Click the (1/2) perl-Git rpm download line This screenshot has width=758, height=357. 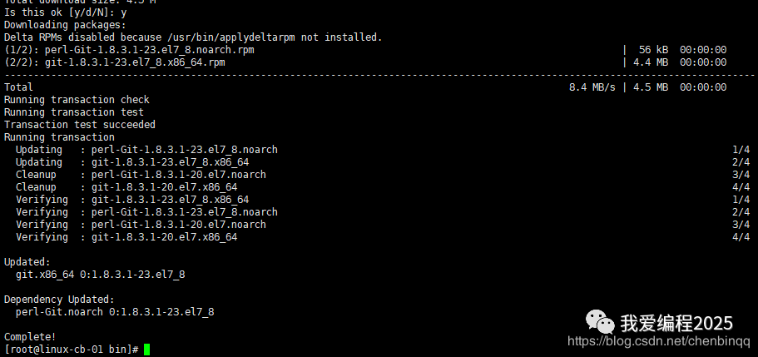pos(129,50)
